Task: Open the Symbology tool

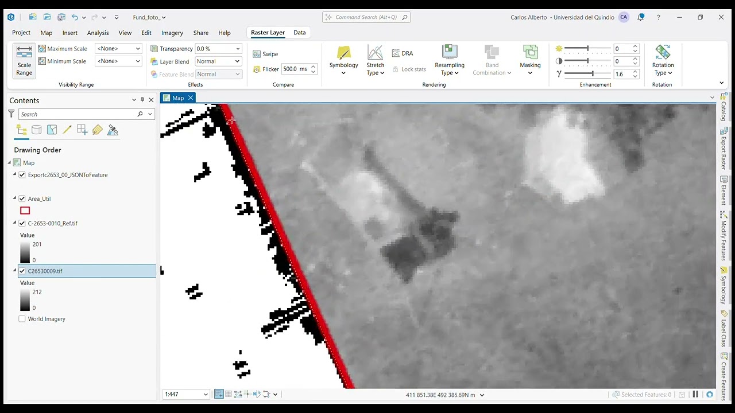Action: pos(343,60)
